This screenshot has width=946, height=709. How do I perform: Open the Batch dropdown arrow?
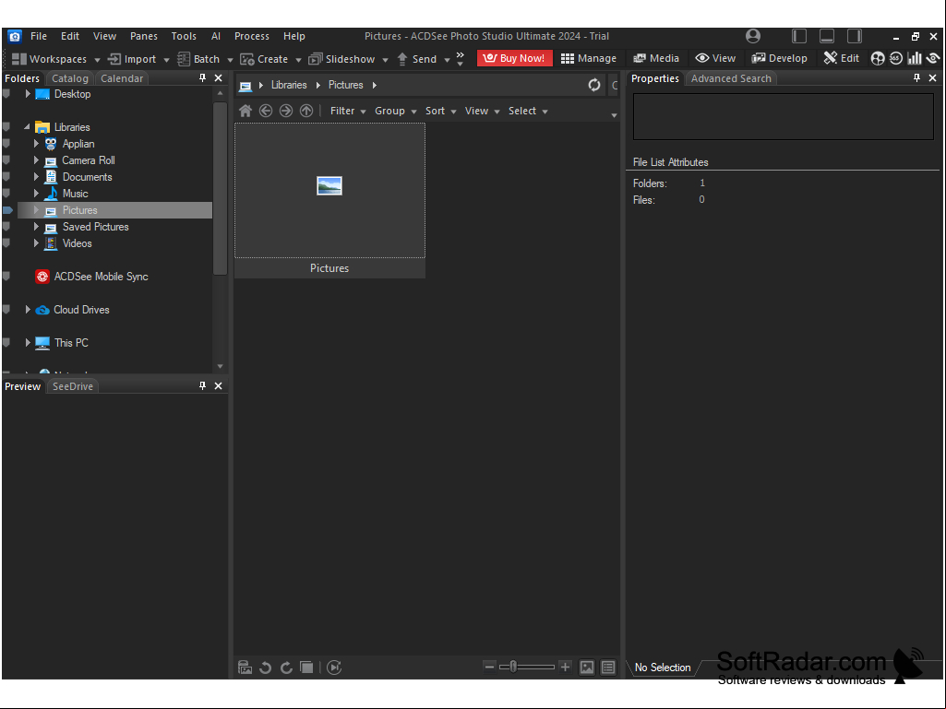tap(230, 60)
